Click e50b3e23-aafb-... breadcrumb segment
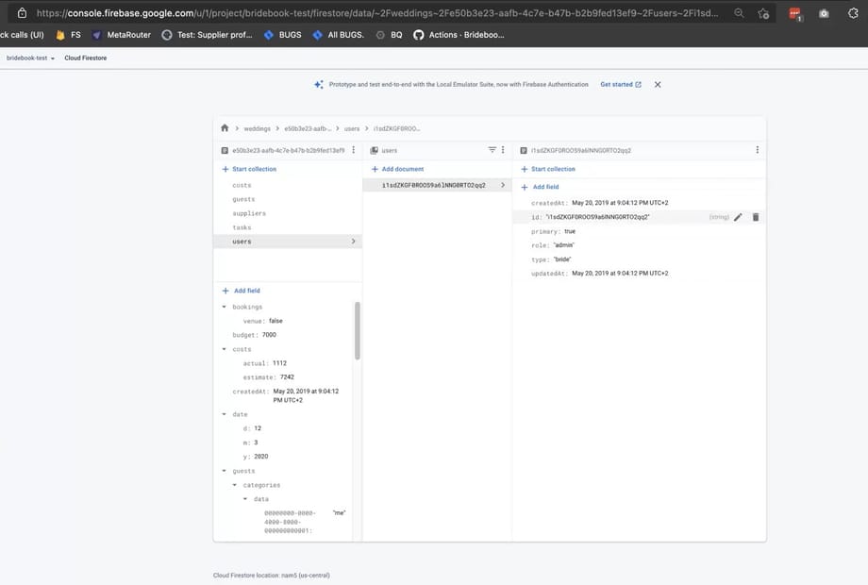The width and height of the screenshot is (868, 585). pyautogui.click(x=308, y=128)
